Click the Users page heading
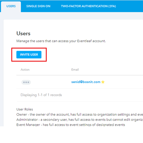Image resolution: width=143 pixels, height=143 pixels. [23, 34]
